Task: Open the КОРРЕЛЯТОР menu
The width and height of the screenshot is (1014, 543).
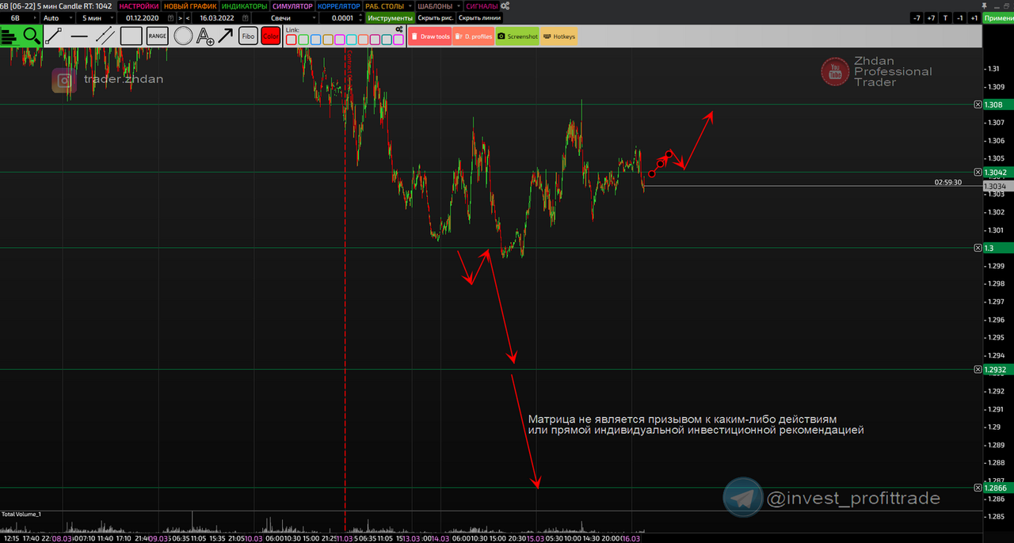Action: [338, 6]
